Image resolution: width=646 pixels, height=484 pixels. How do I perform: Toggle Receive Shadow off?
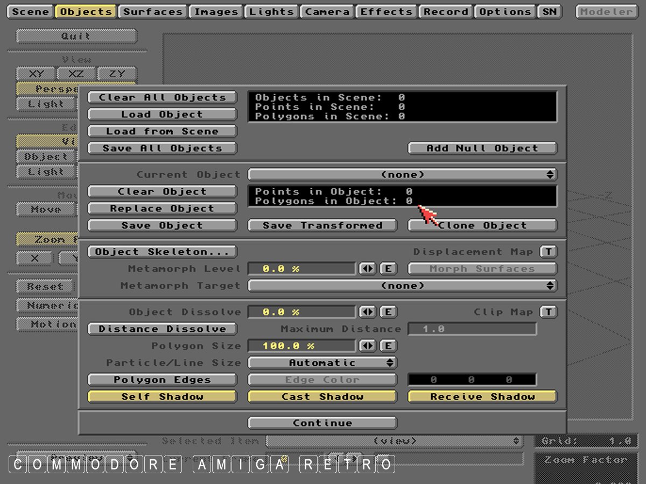click(482, 397)
